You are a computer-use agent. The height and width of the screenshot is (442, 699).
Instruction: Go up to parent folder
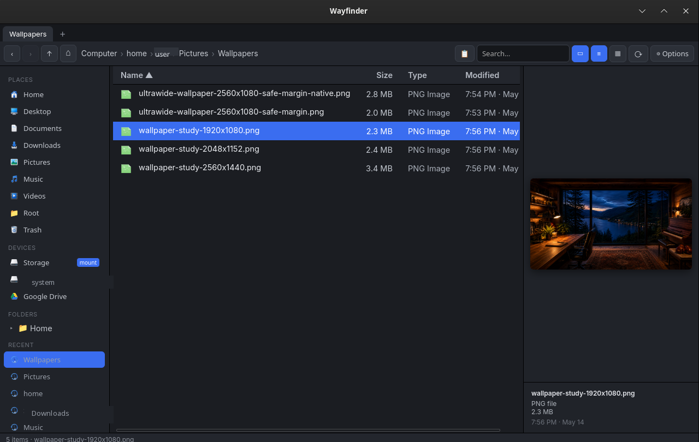[x=49, y=53]
